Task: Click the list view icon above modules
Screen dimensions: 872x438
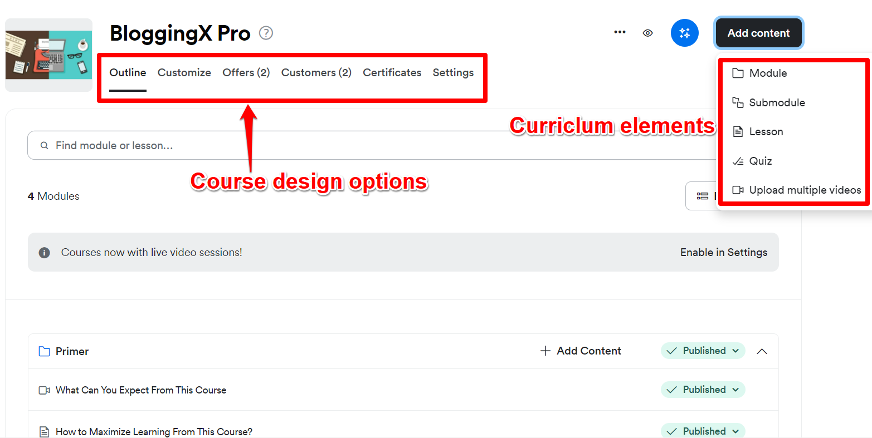Action: [703, 196]
